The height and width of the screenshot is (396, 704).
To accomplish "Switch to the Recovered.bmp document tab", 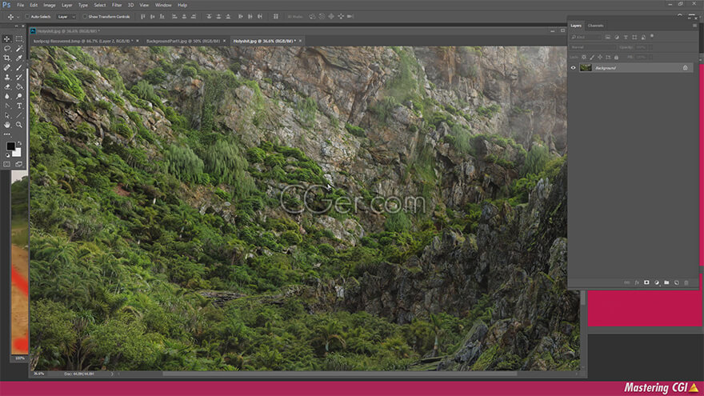I will (82, 41).
